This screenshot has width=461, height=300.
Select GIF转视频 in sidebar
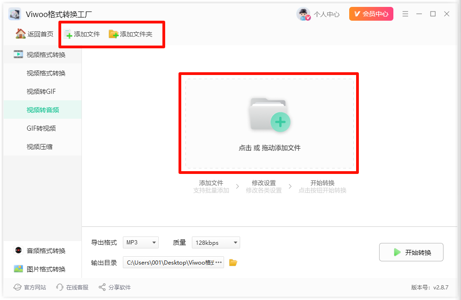coord(42,128)
